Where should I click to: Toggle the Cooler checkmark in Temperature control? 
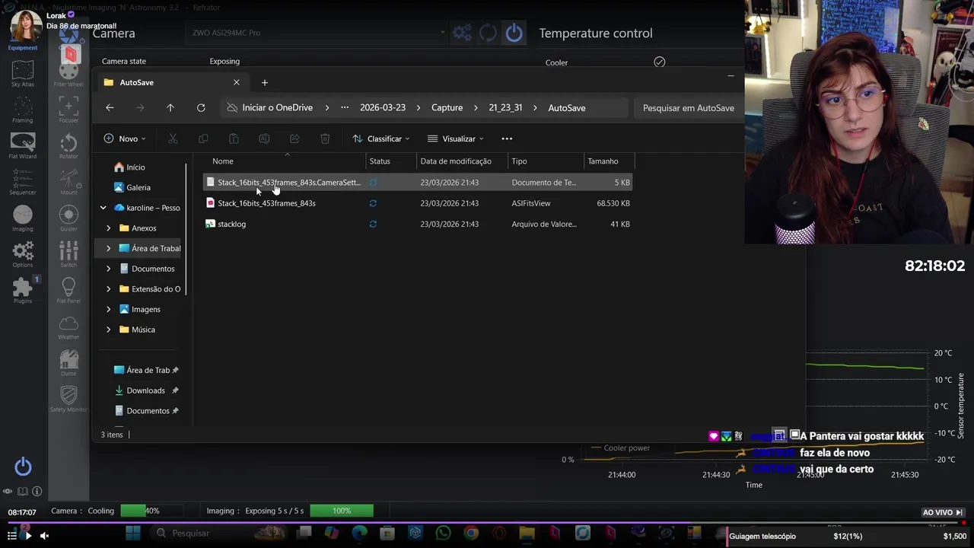coord(660,62)
